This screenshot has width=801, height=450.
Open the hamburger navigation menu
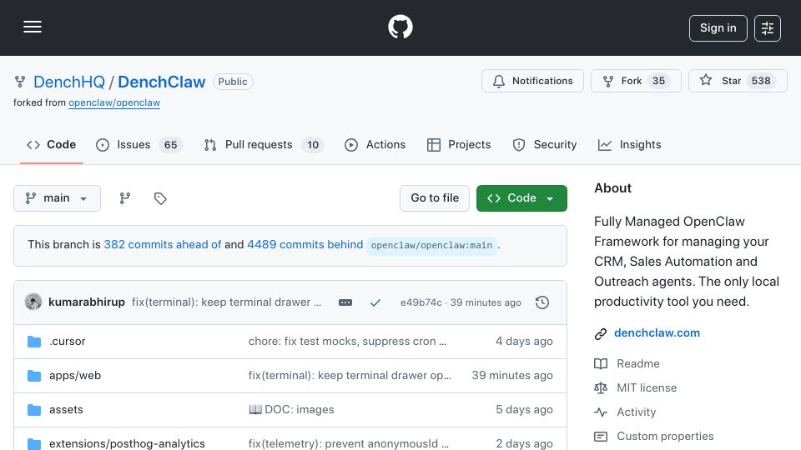[33, 27]
